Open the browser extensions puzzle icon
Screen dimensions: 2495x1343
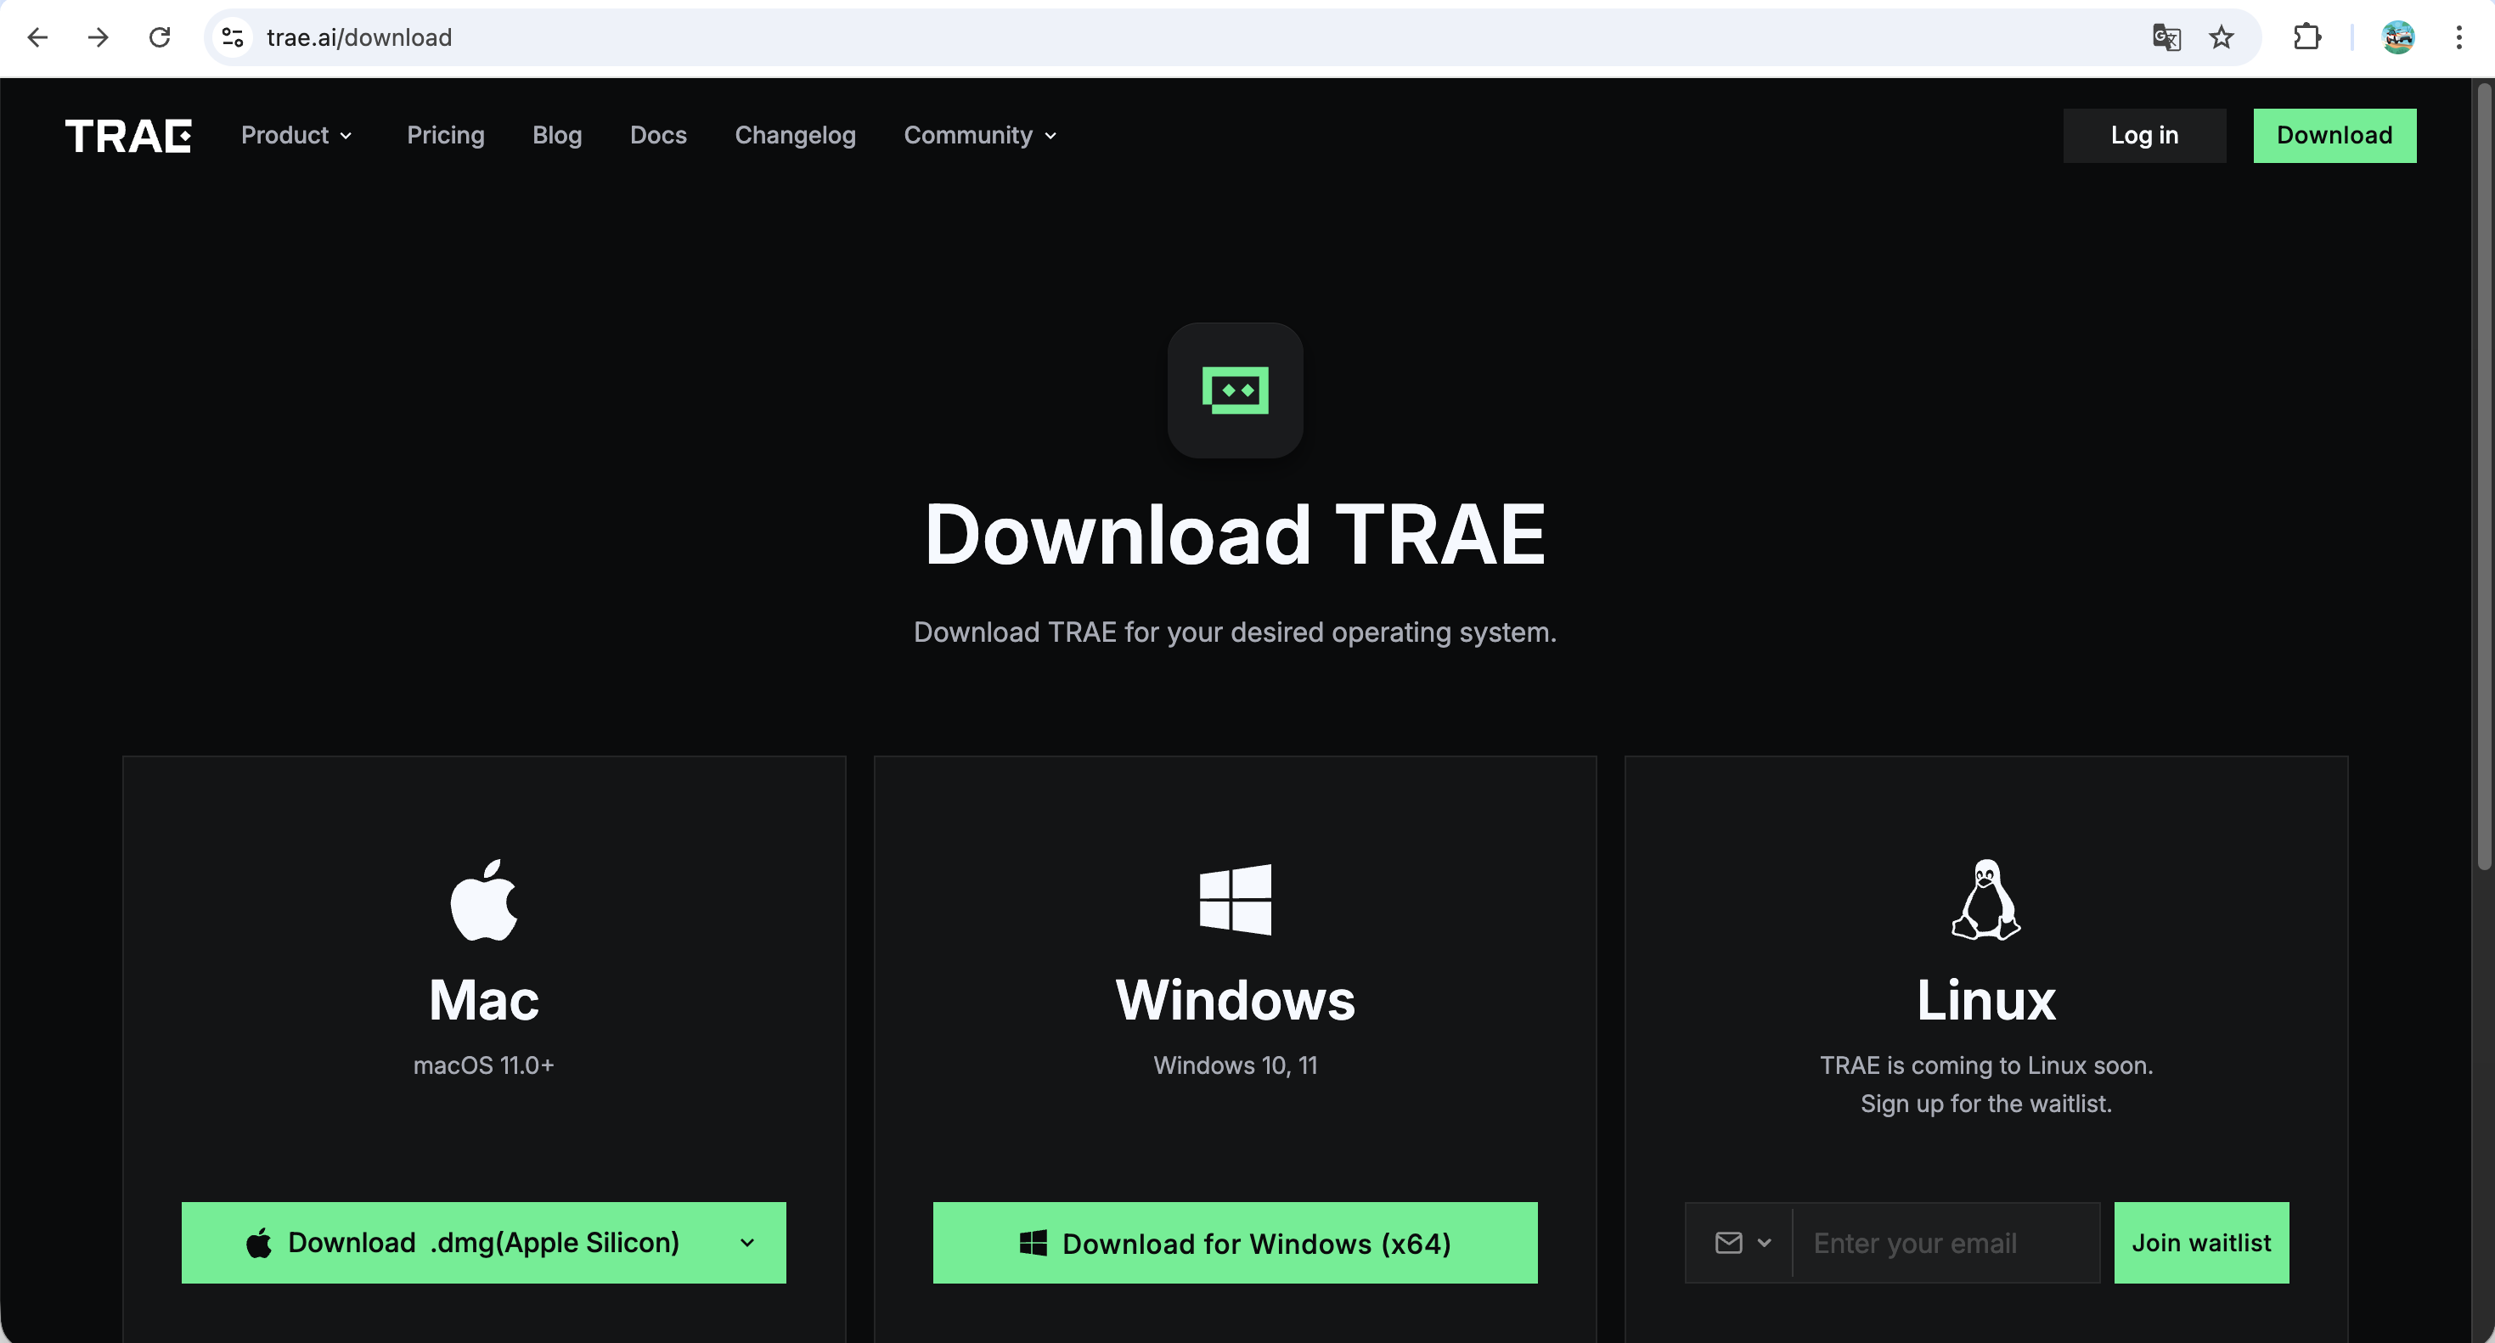[2307, 37]
